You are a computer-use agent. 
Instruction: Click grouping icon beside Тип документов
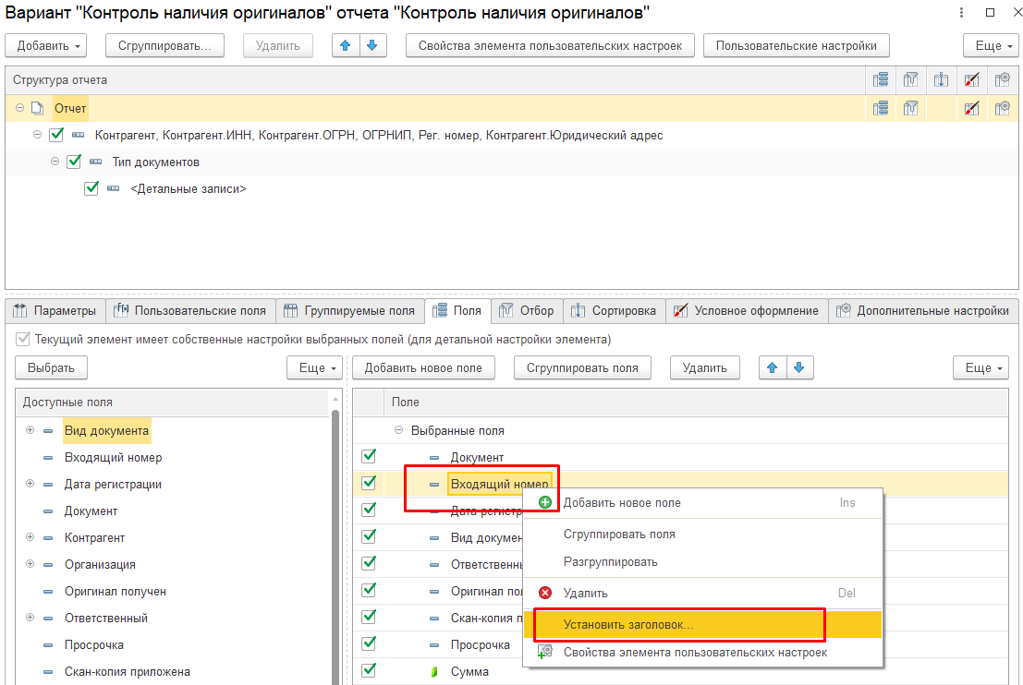(x=96, y=162)
